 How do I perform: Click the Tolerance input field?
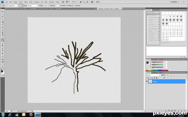pyautogui.click(x=57, y=6)
